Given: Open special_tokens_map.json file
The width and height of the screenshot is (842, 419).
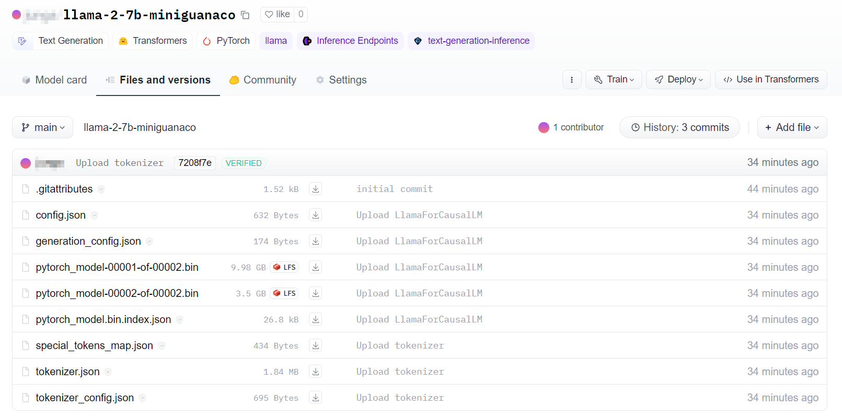Looking at the screenshot, I should pos(95,345).
